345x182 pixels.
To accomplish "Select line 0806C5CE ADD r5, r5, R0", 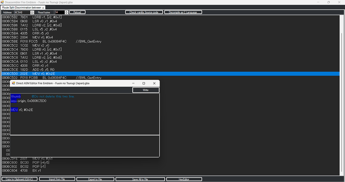I will click(171, 70).
